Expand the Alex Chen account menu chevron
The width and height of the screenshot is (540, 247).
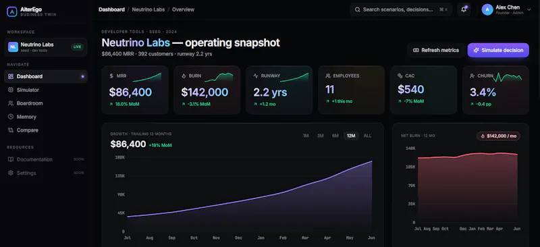(x=529, y=9)
